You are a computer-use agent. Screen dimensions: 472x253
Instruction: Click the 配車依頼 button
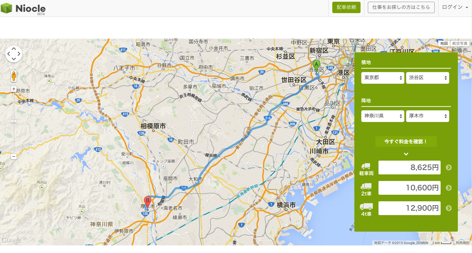coord(346,7)
